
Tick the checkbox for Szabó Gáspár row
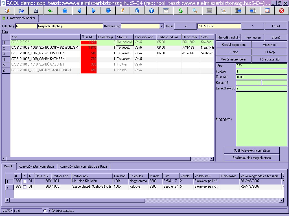tap(25, 187)
